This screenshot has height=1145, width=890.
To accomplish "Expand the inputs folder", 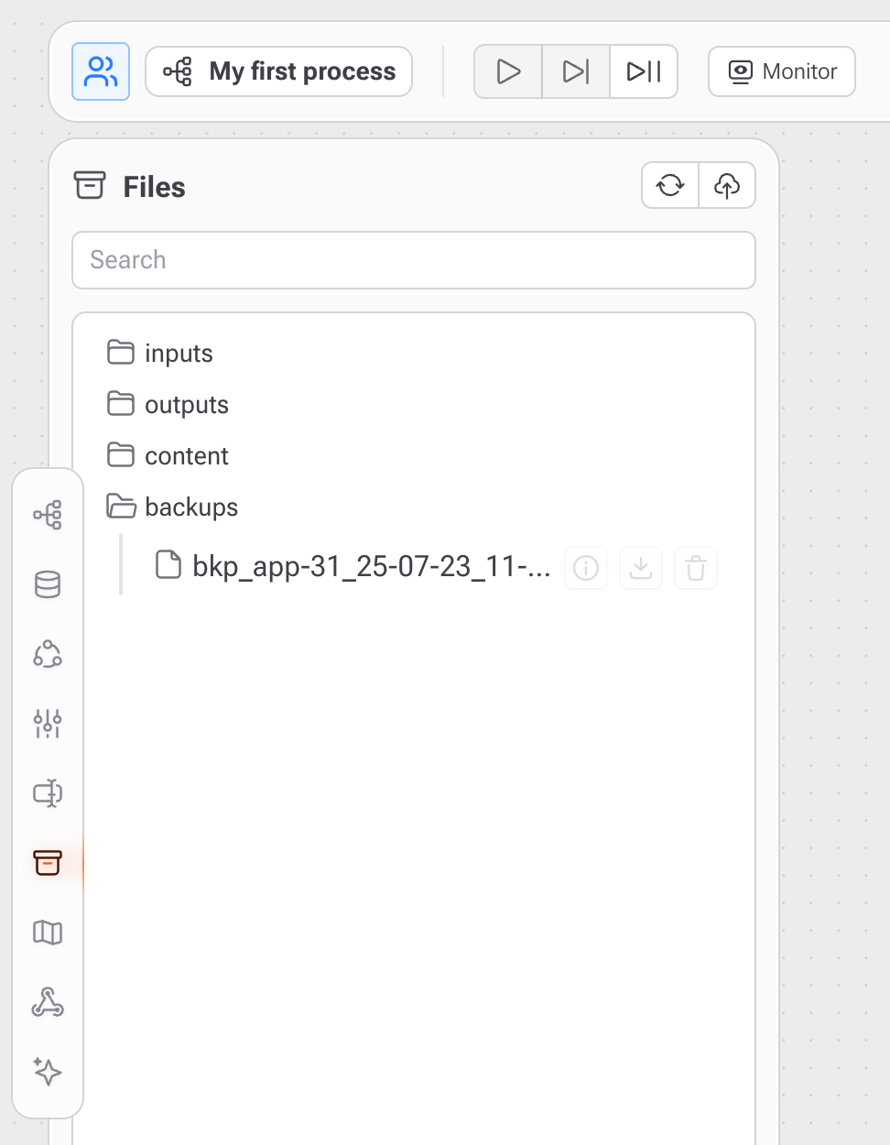I will pos(178,353).
